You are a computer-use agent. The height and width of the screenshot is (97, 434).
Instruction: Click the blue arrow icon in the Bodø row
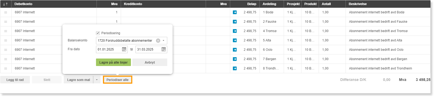[235, 12]
